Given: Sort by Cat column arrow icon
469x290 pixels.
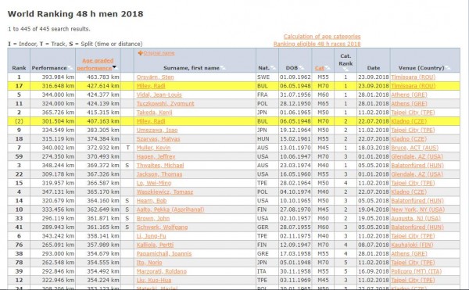Looking at the screenshot, I should point(328,68).
